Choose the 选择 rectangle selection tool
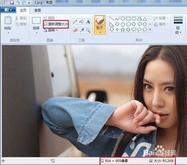Viewport: 187px width, 165px height. (x=36, y=20)
